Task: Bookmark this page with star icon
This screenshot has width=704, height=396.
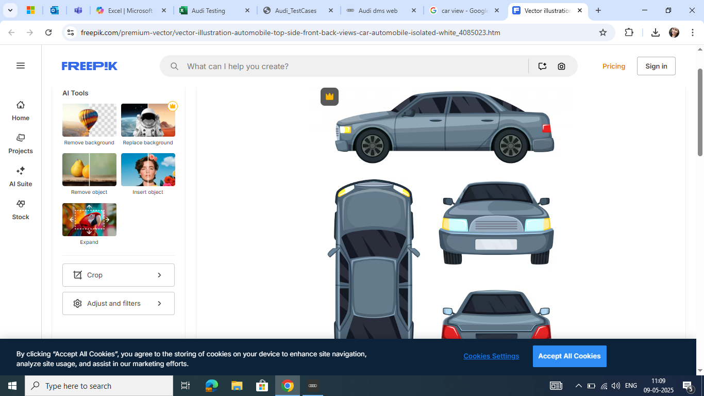Action: (x=603, y=32)
